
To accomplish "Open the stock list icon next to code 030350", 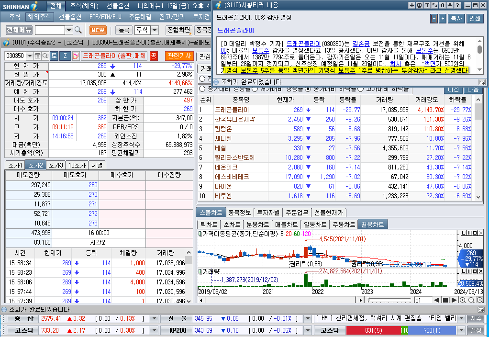I will pyautogui.click(x=37, y=56).
